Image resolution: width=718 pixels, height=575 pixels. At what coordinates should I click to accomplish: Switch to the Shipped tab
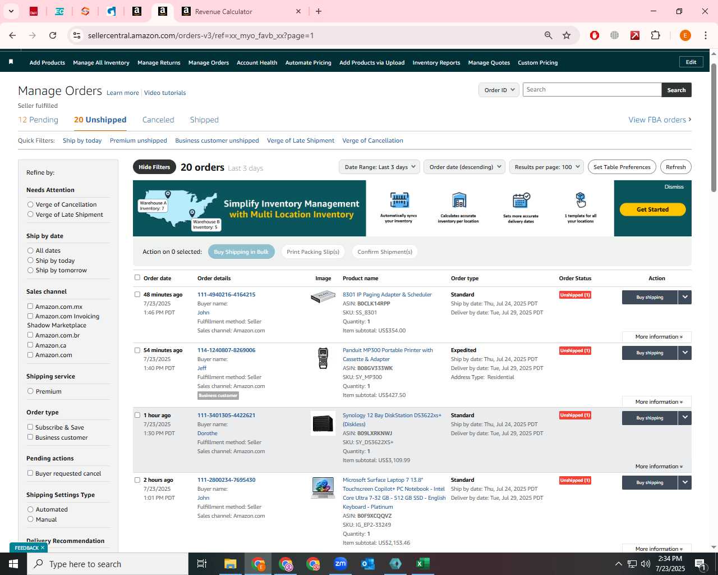click(204, 120)
